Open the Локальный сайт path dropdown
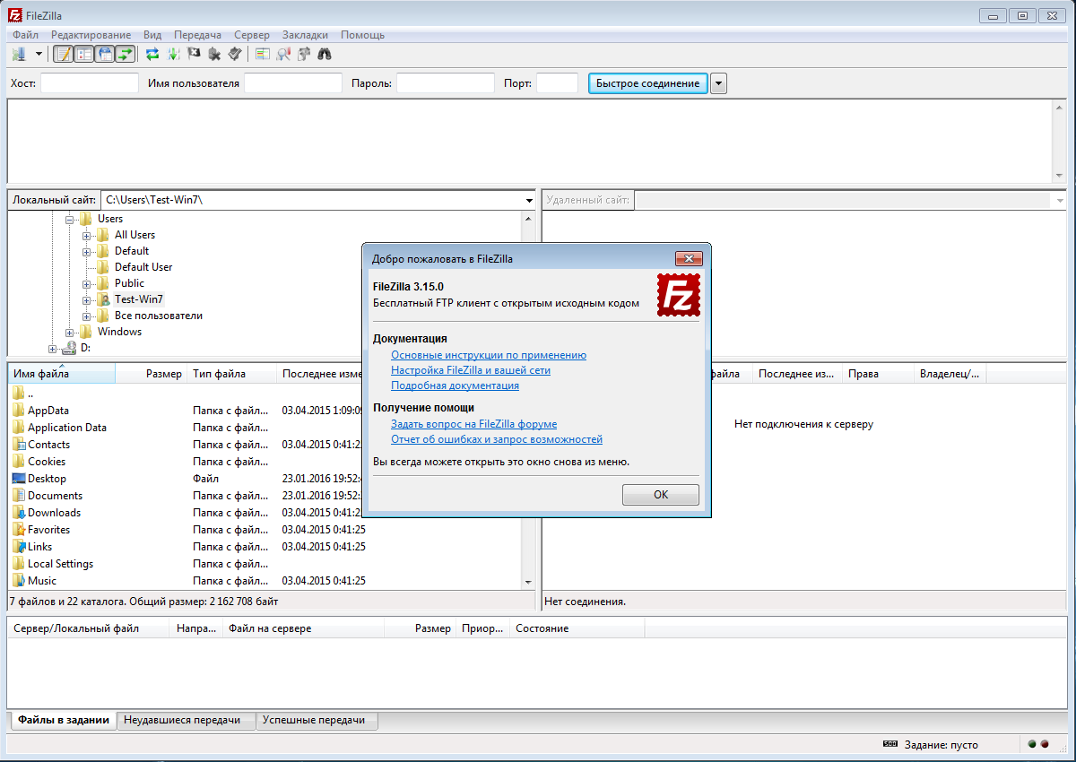This screenshot has height=762, width=1076. (x=529, y=201)
